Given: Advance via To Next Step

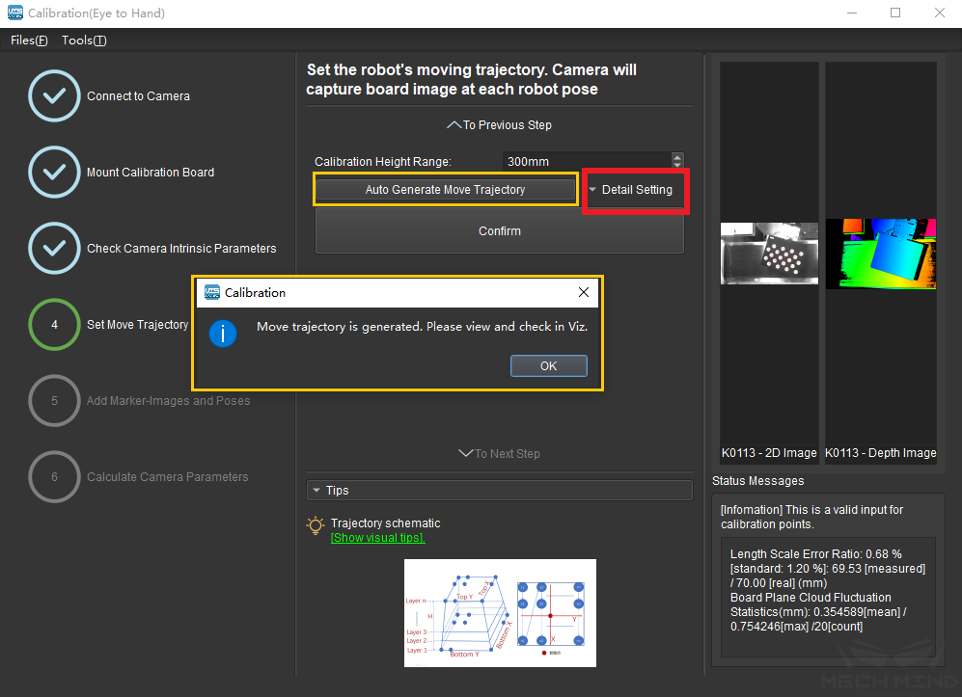Looking at the screenshot, I should 500,454.
